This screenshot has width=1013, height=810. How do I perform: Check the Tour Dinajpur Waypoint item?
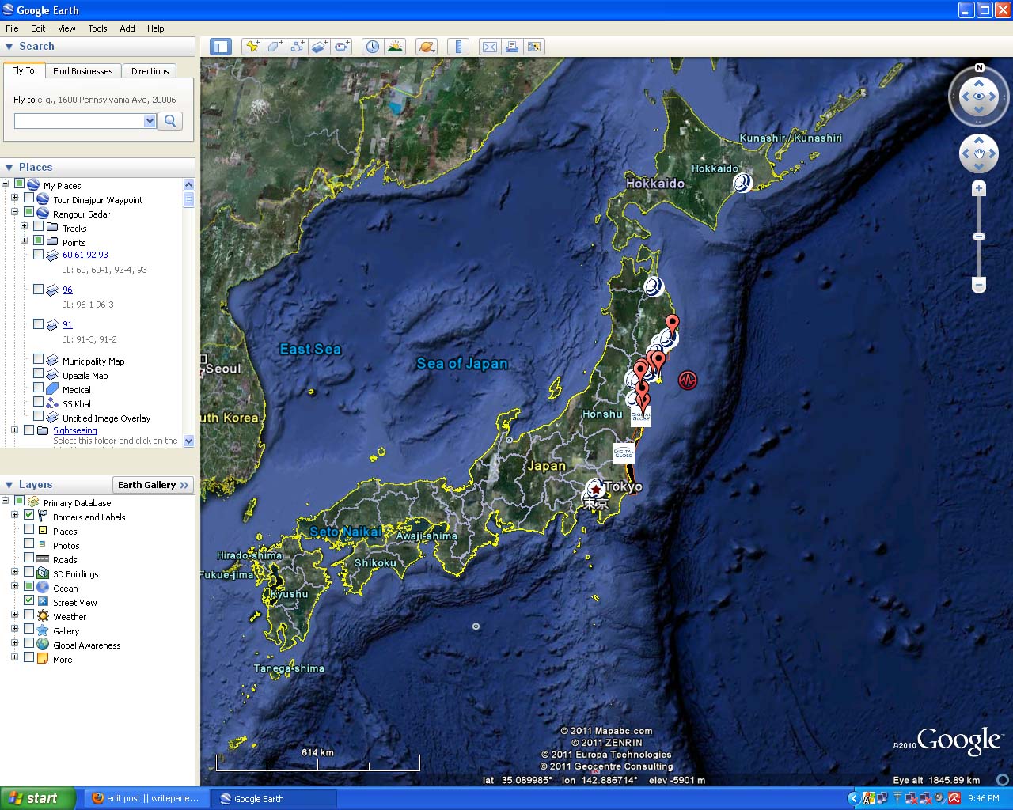pyautogui.click(x=28, y=198)
